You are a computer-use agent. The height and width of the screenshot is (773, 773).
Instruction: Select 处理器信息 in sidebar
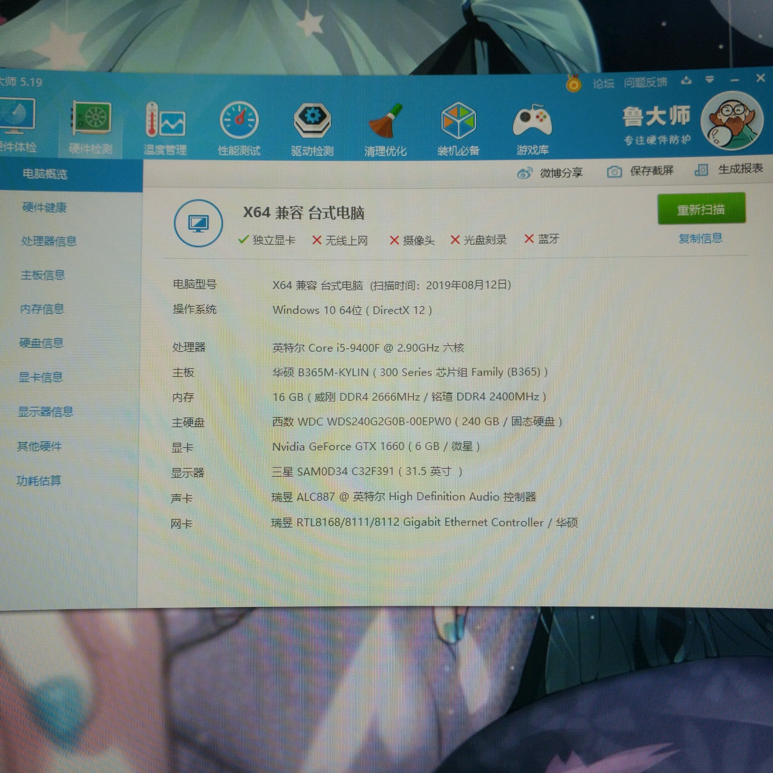49,241
